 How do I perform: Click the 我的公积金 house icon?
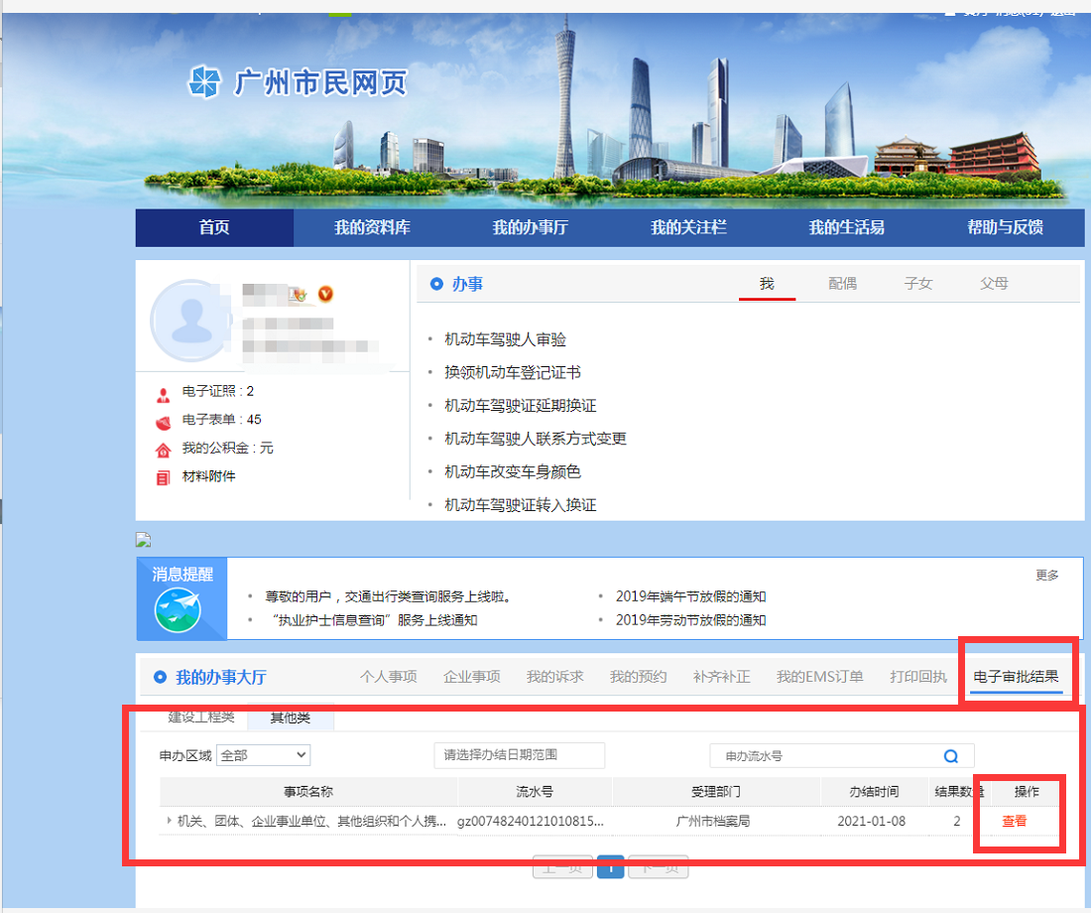(x=163, y=450)
